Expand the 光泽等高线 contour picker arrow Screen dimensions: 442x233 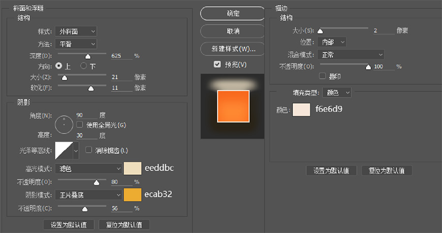point(76,150)
